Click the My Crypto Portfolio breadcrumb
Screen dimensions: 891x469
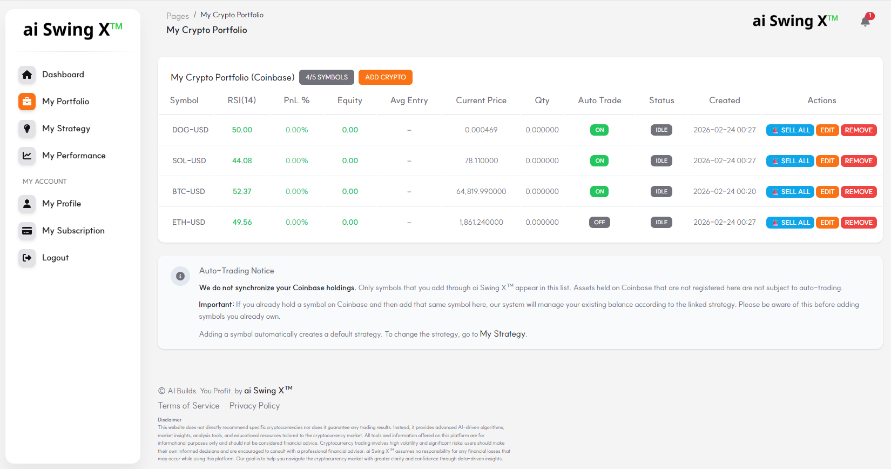232,15
